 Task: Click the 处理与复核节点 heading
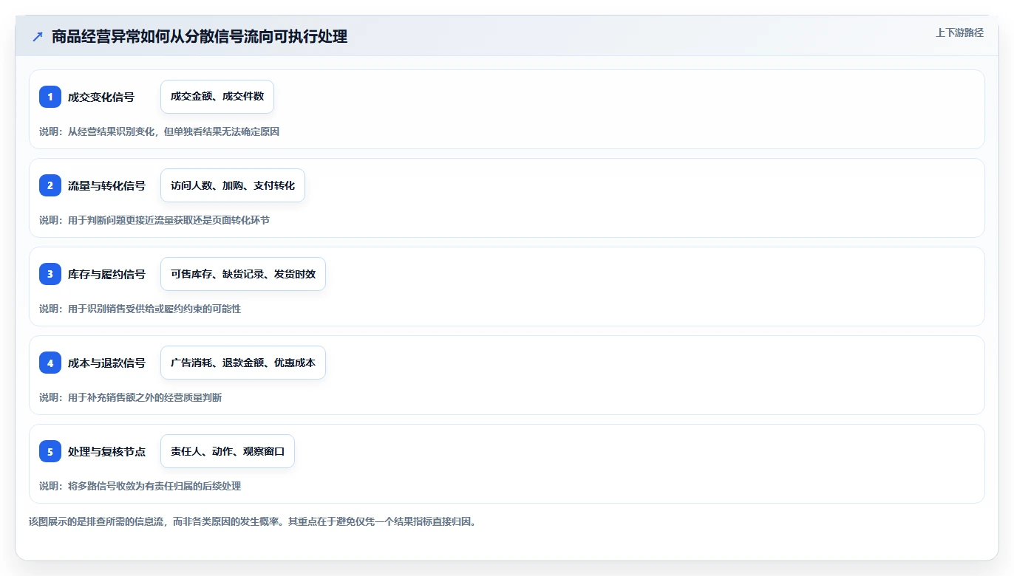coord(106,451)
